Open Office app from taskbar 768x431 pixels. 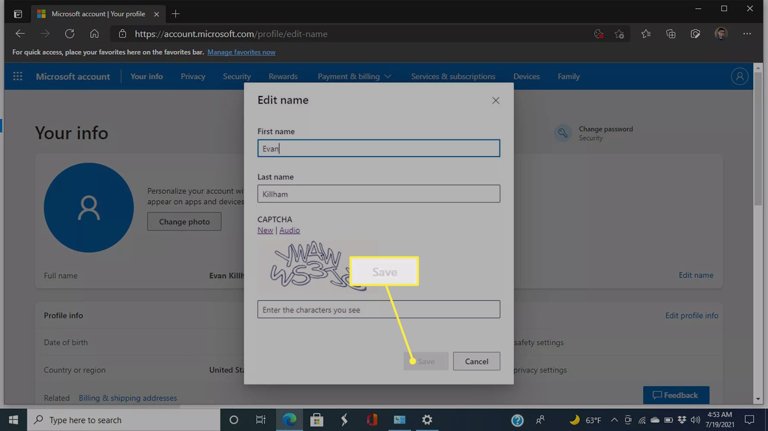click(x=372, y=420)
